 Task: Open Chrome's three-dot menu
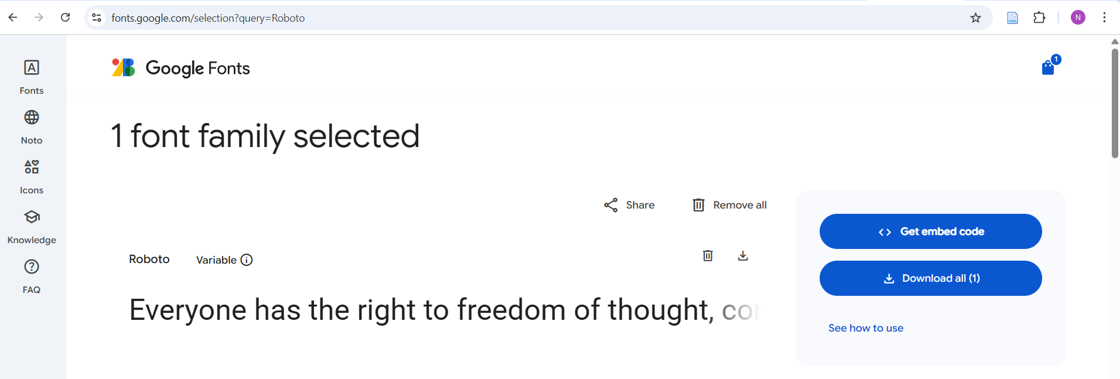pos(1104,18)
